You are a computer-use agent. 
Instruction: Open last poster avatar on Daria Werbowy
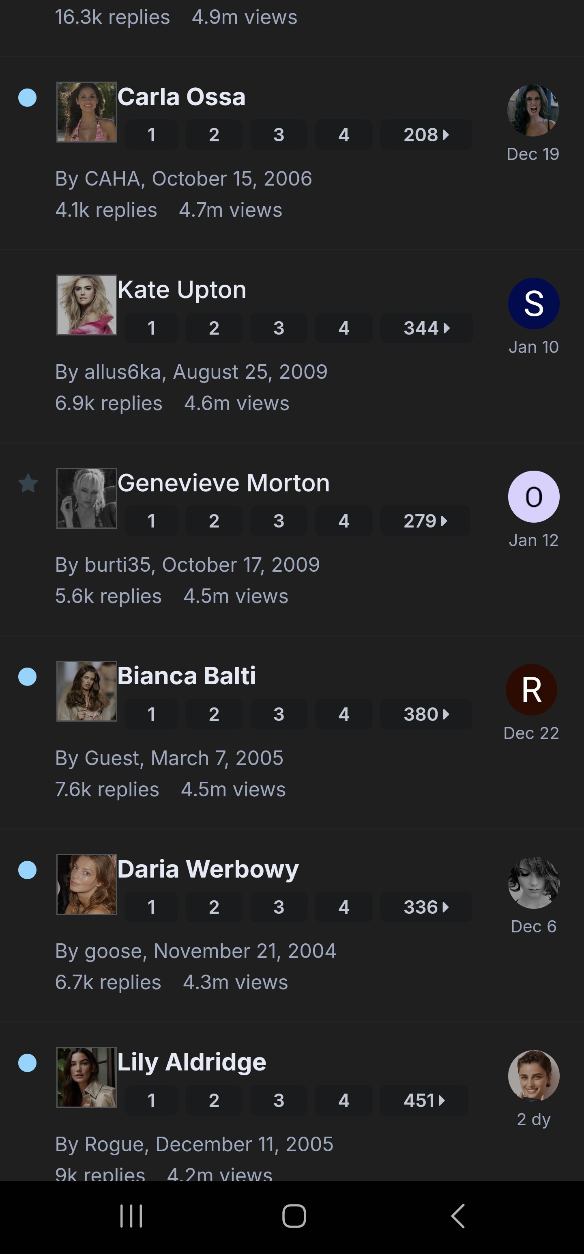tap(533, 882)
